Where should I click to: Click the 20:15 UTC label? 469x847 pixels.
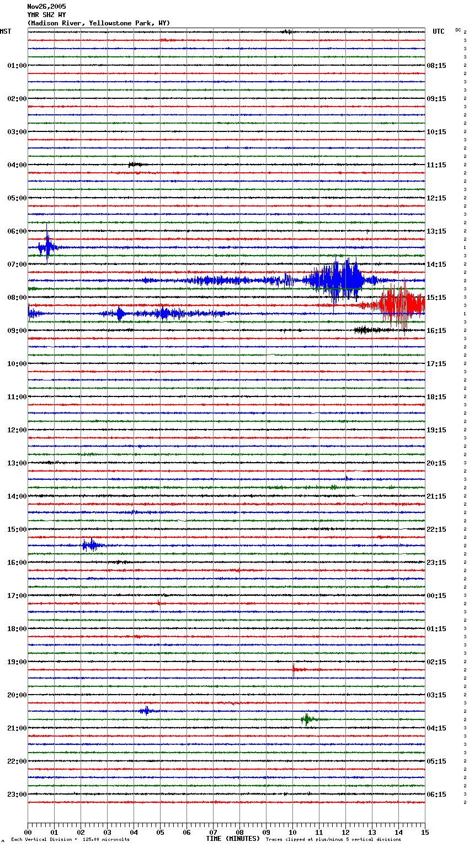pos(436,463)
